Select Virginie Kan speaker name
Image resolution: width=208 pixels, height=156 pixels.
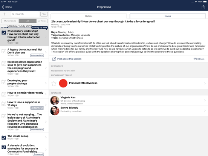tap(68, 97)
